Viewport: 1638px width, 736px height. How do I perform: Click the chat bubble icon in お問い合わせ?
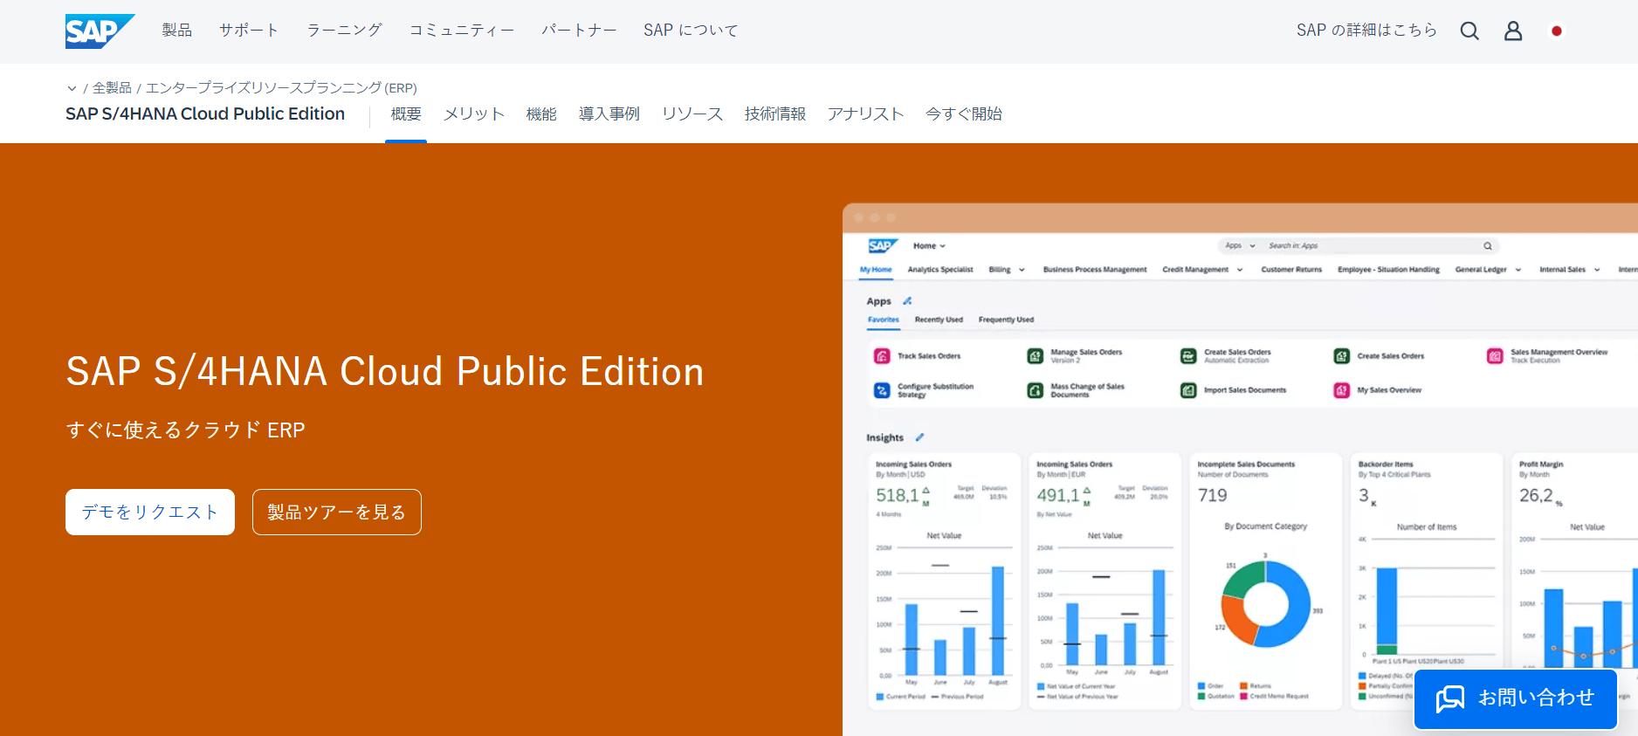[x=1450, y=698]
